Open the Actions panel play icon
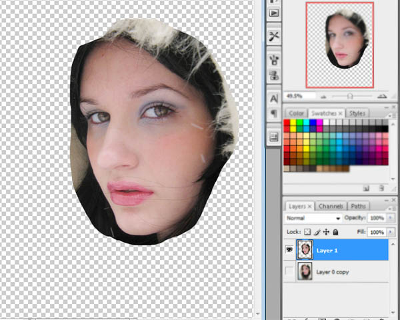This screenshot has width=400, height=320. click(x=273, y=13)
